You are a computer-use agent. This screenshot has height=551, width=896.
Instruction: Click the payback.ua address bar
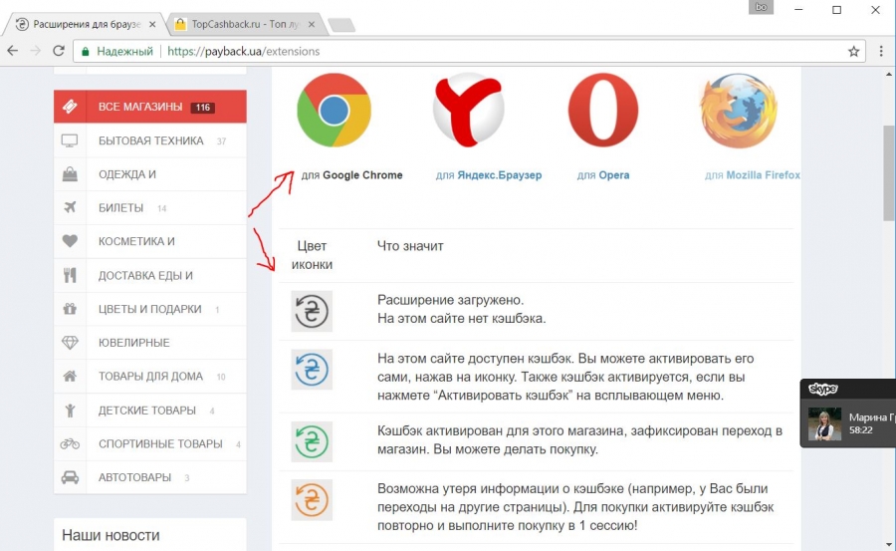point(469,51)
